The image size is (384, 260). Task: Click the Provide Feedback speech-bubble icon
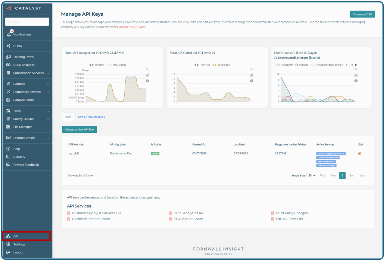(x=8, y=165)
